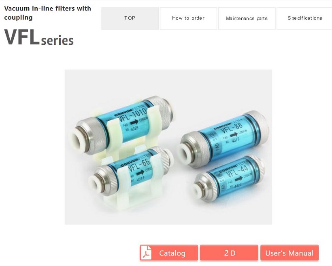Image resolution: width=332 pixels, height=266 pixels.
Task: Click the PDF icon on the Catalog button
Action: (146, 253)
